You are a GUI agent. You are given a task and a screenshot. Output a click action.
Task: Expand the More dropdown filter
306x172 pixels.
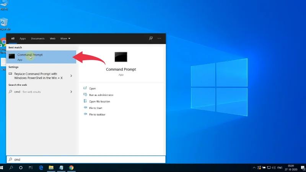click(65, 39)
